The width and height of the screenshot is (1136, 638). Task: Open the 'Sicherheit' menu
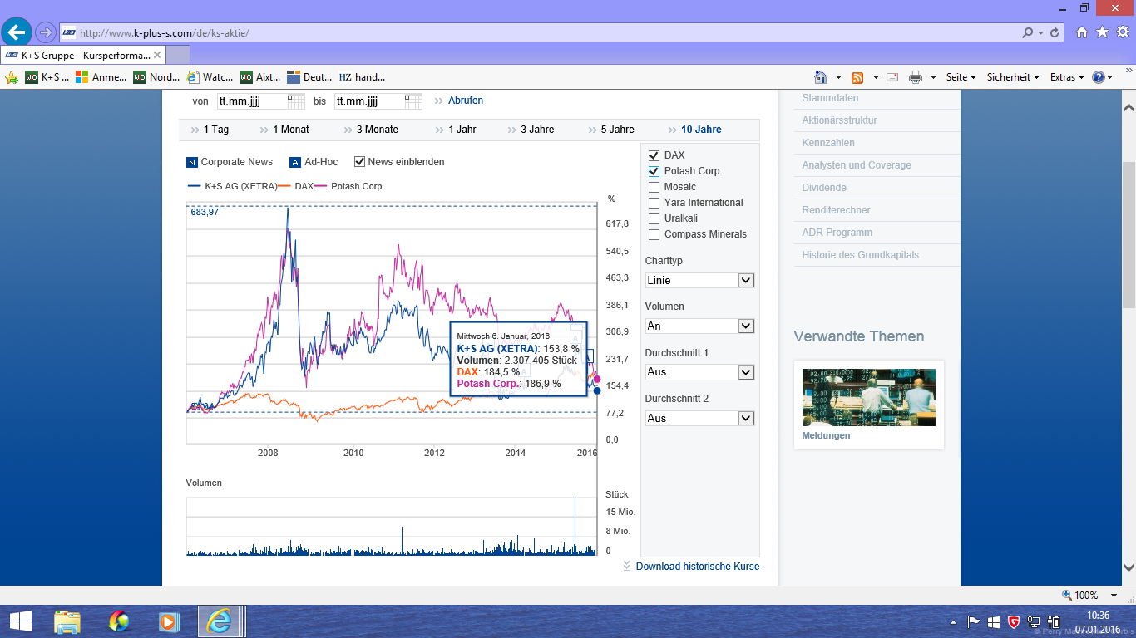coord(1012,77)
